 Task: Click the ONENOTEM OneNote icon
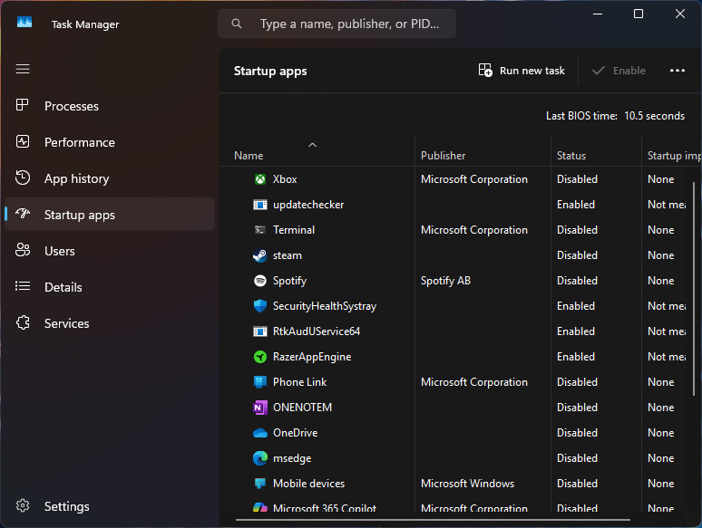(x=259, y=408)
